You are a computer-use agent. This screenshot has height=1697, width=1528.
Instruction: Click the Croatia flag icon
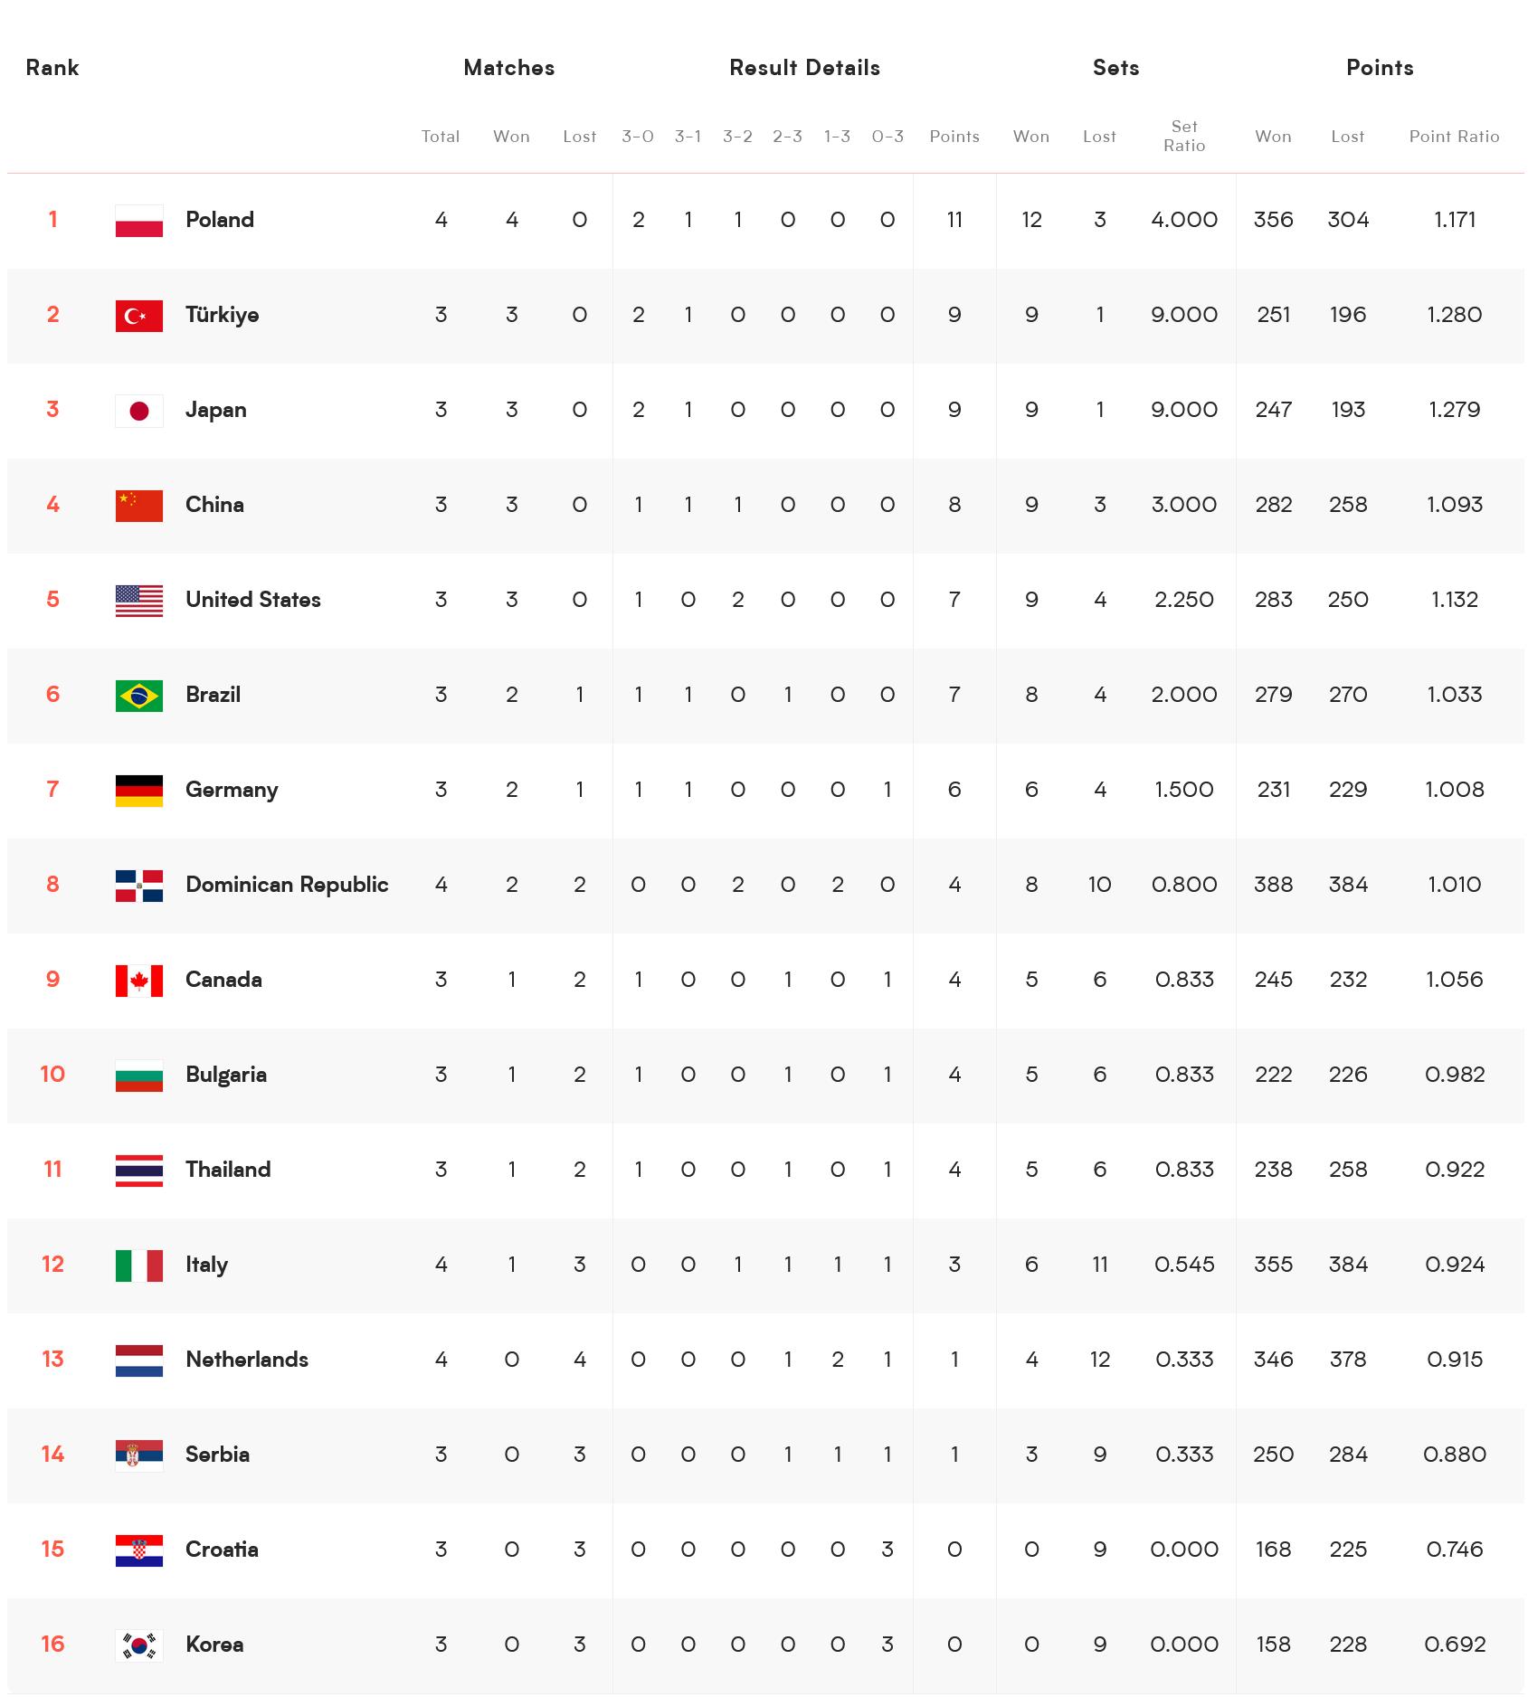(x=138, y=1550)
